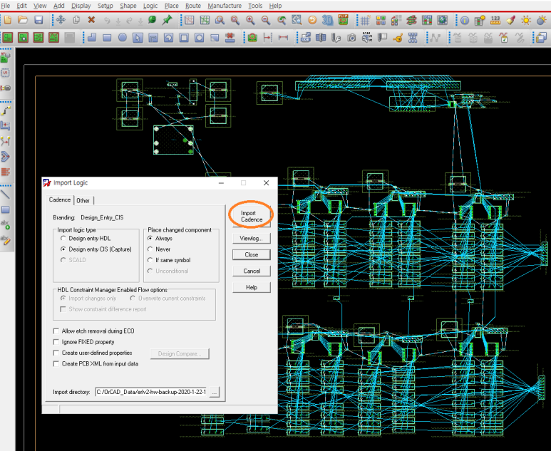Click the Viewlog button

252,238
